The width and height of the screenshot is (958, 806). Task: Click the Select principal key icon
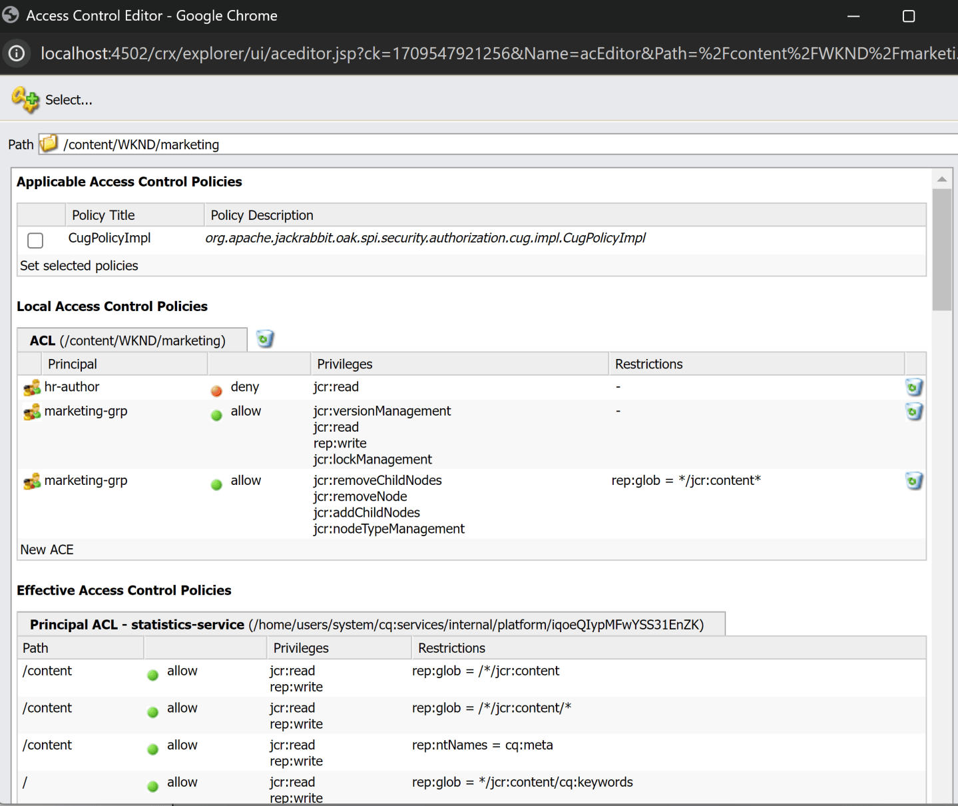coord(25,100)
